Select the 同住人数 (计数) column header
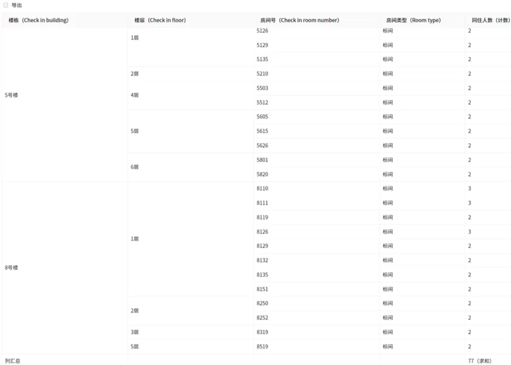Screen dimensions: 511x365 coord(491,20)
